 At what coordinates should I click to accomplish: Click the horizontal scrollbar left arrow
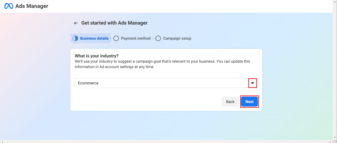tap(2, 142)
